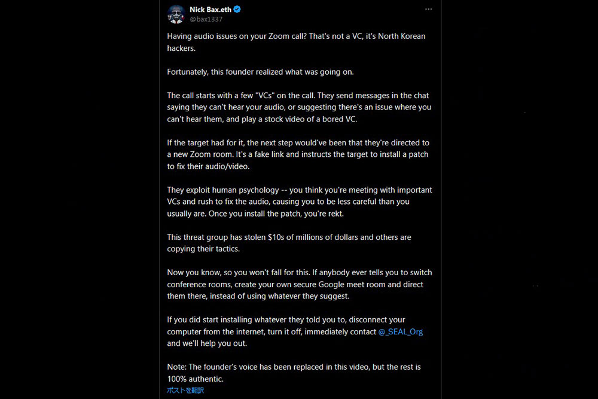Click the paragraph starting 'The call starts with'
The image size is (598, 399).
pos(299,107)
